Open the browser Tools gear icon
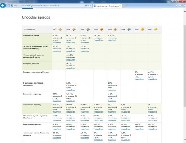The width and height of the screenshot is (186, 143). click(x=184, y=6)
